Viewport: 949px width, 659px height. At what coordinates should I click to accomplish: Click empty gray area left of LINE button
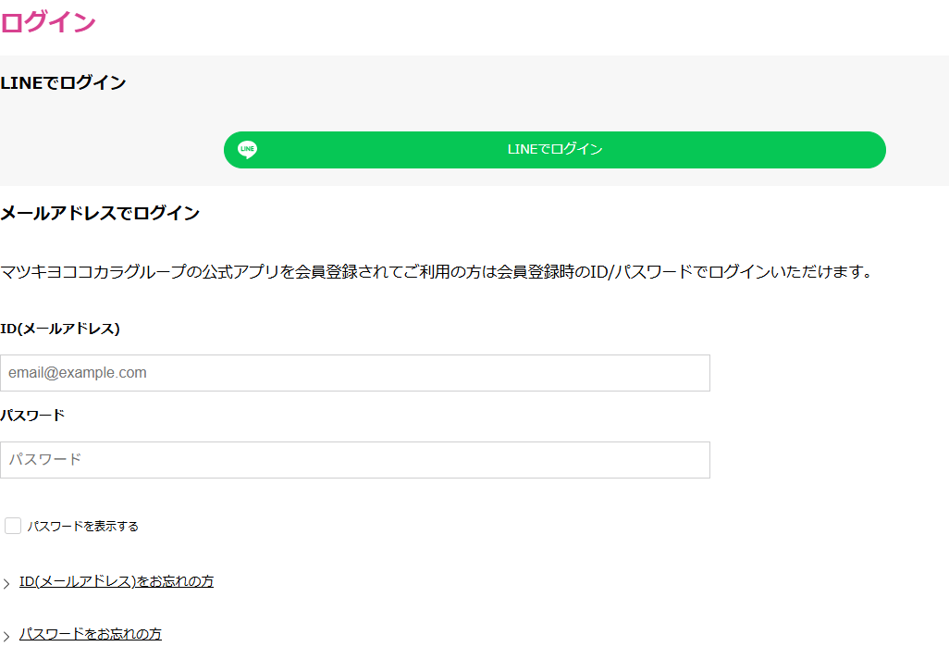(x=111, y=150)
